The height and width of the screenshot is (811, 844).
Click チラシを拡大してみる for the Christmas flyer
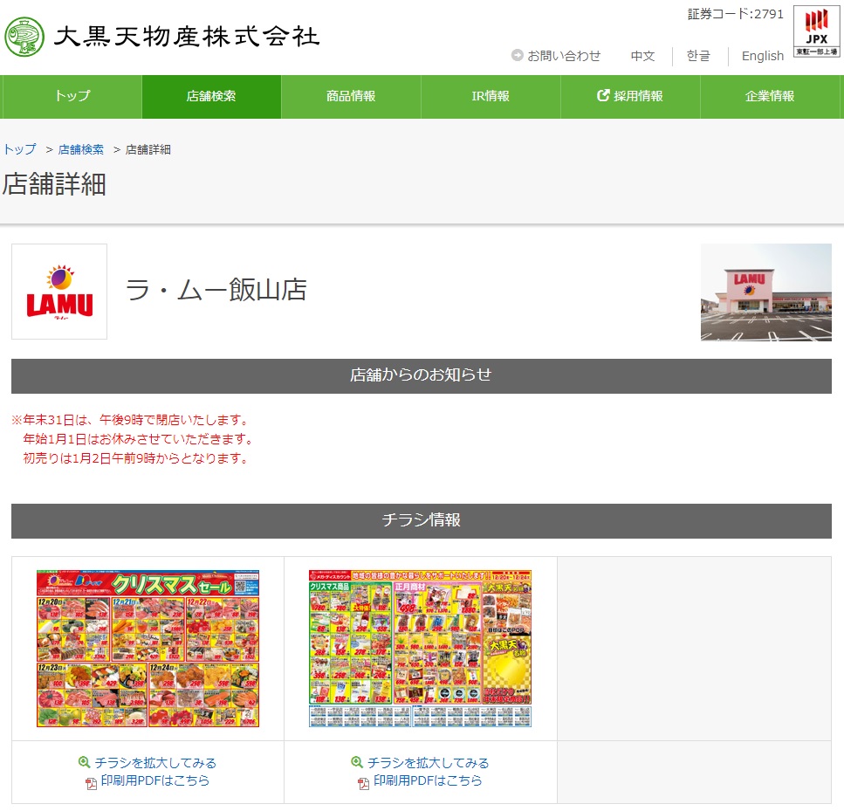[x=155, y=762]
